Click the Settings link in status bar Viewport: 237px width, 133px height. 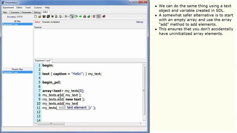140,22
